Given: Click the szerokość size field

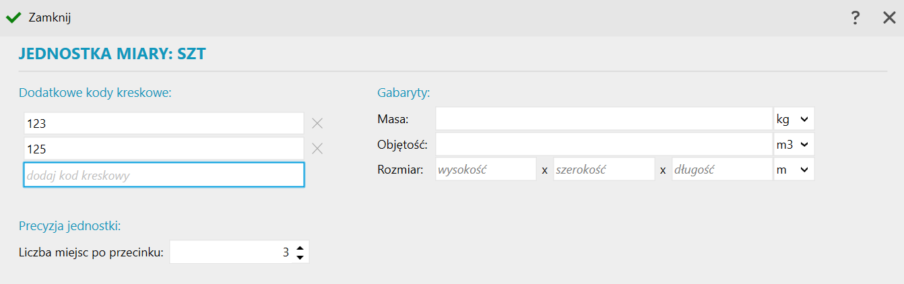Looking at the screenshot, I should (x=604, y=170).
